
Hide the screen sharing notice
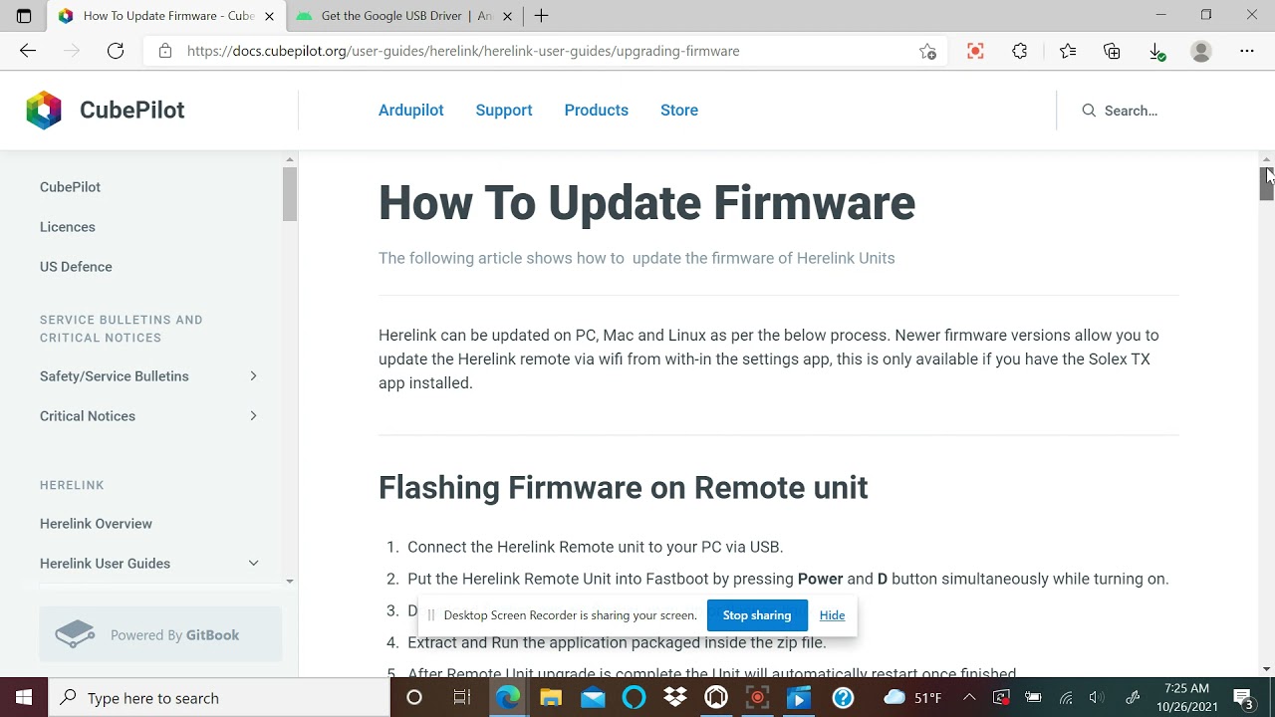832,615
